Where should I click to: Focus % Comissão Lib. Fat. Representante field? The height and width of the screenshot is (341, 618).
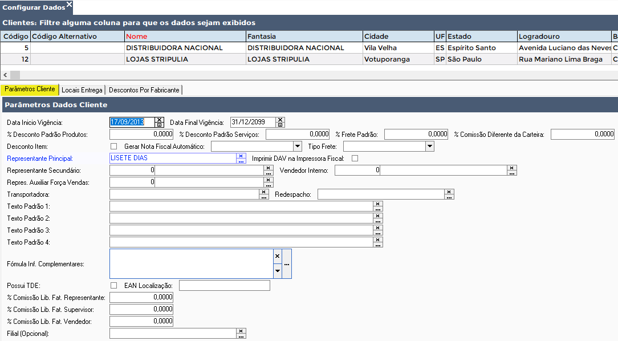point(141,297)
